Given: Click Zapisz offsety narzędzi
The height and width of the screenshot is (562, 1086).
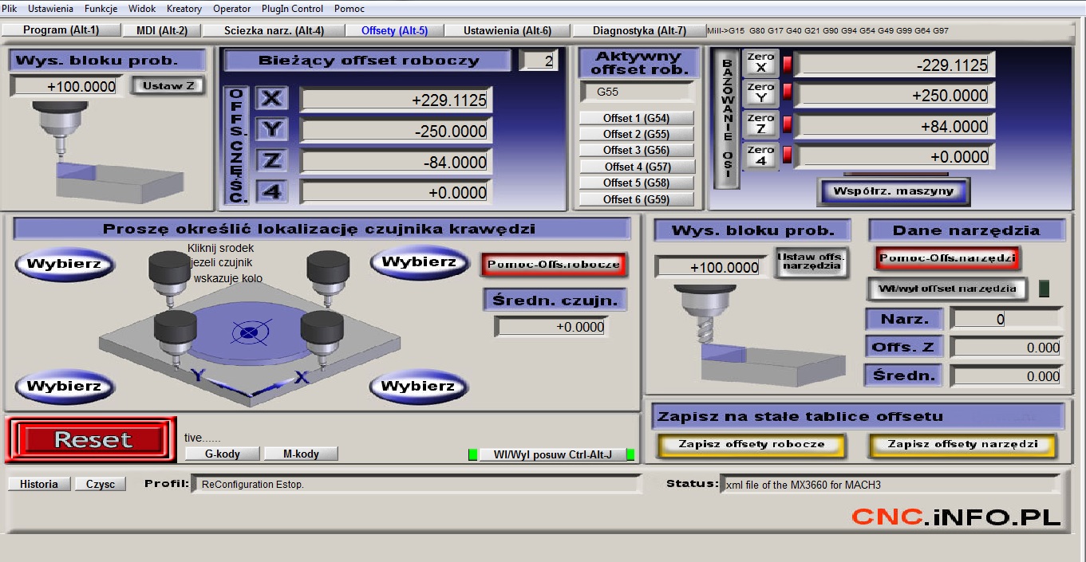Looking at the screenshot, I should tap(962, 445).
